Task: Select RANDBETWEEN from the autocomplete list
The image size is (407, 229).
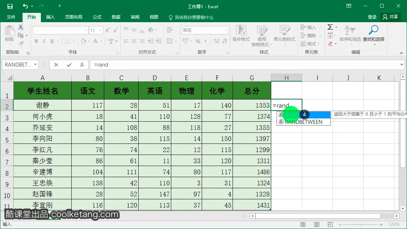Action: [303, 122]
